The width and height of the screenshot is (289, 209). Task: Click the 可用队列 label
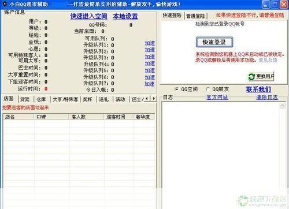coord(97,39)
